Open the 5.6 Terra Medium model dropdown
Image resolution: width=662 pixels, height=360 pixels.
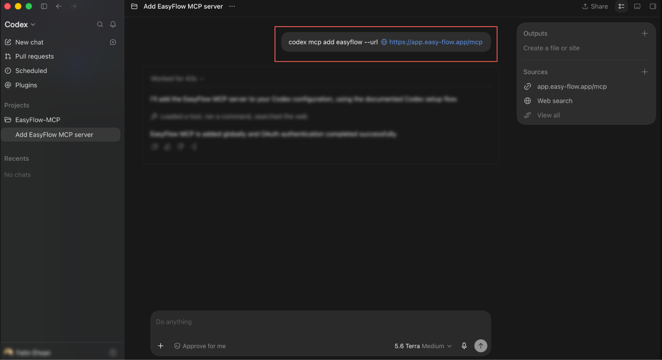[x=423, y=346]
